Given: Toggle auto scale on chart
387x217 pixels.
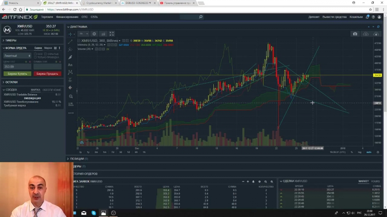Looking at the screenshot, I should [x=369, y=152].
